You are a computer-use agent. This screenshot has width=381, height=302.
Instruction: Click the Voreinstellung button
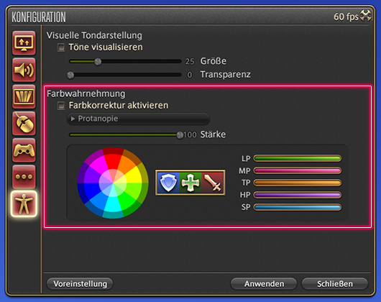tap(80, 284)
